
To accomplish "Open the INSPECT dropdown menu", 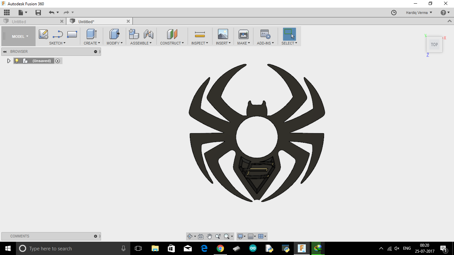I will [200, 43].
